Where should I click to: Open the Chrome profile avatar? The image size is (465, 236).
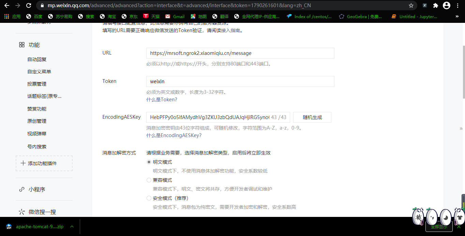click(447, 5)
